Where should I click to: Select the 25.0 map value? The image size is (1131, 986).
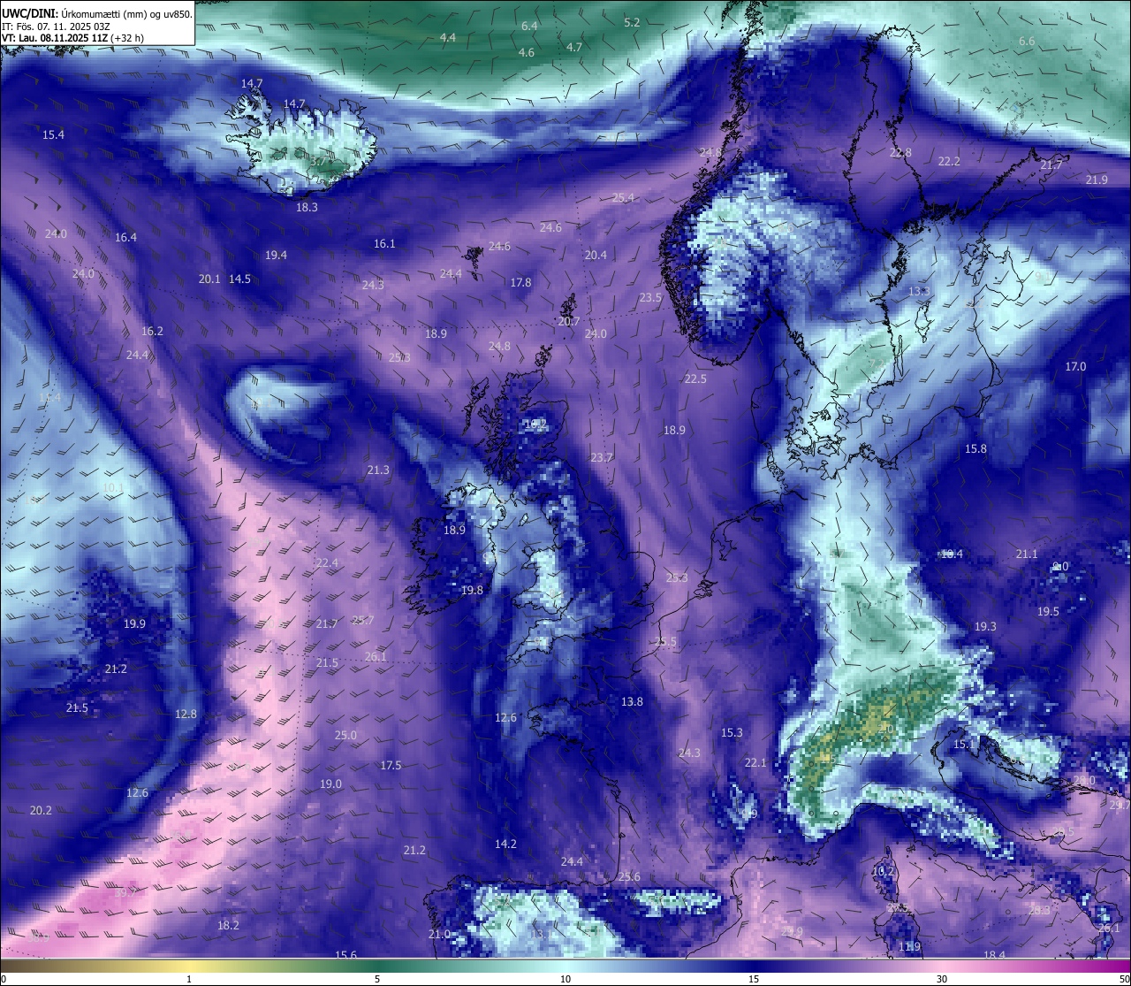pyautogui.click(x=345, y=736)
